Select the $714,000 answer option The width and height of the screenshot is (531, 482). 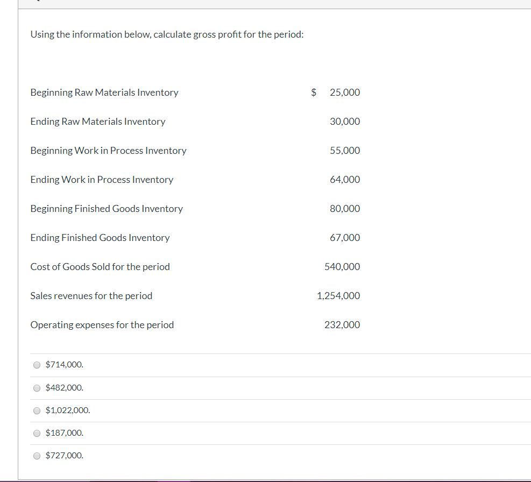click(37, 365)
